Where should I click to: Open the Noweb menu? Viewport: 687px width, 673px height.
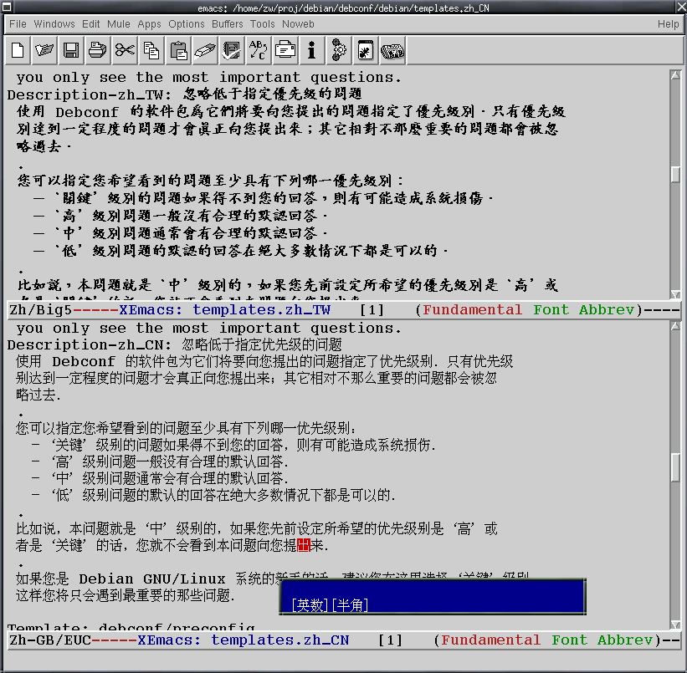pyautogui.click(x=298, y=24)
